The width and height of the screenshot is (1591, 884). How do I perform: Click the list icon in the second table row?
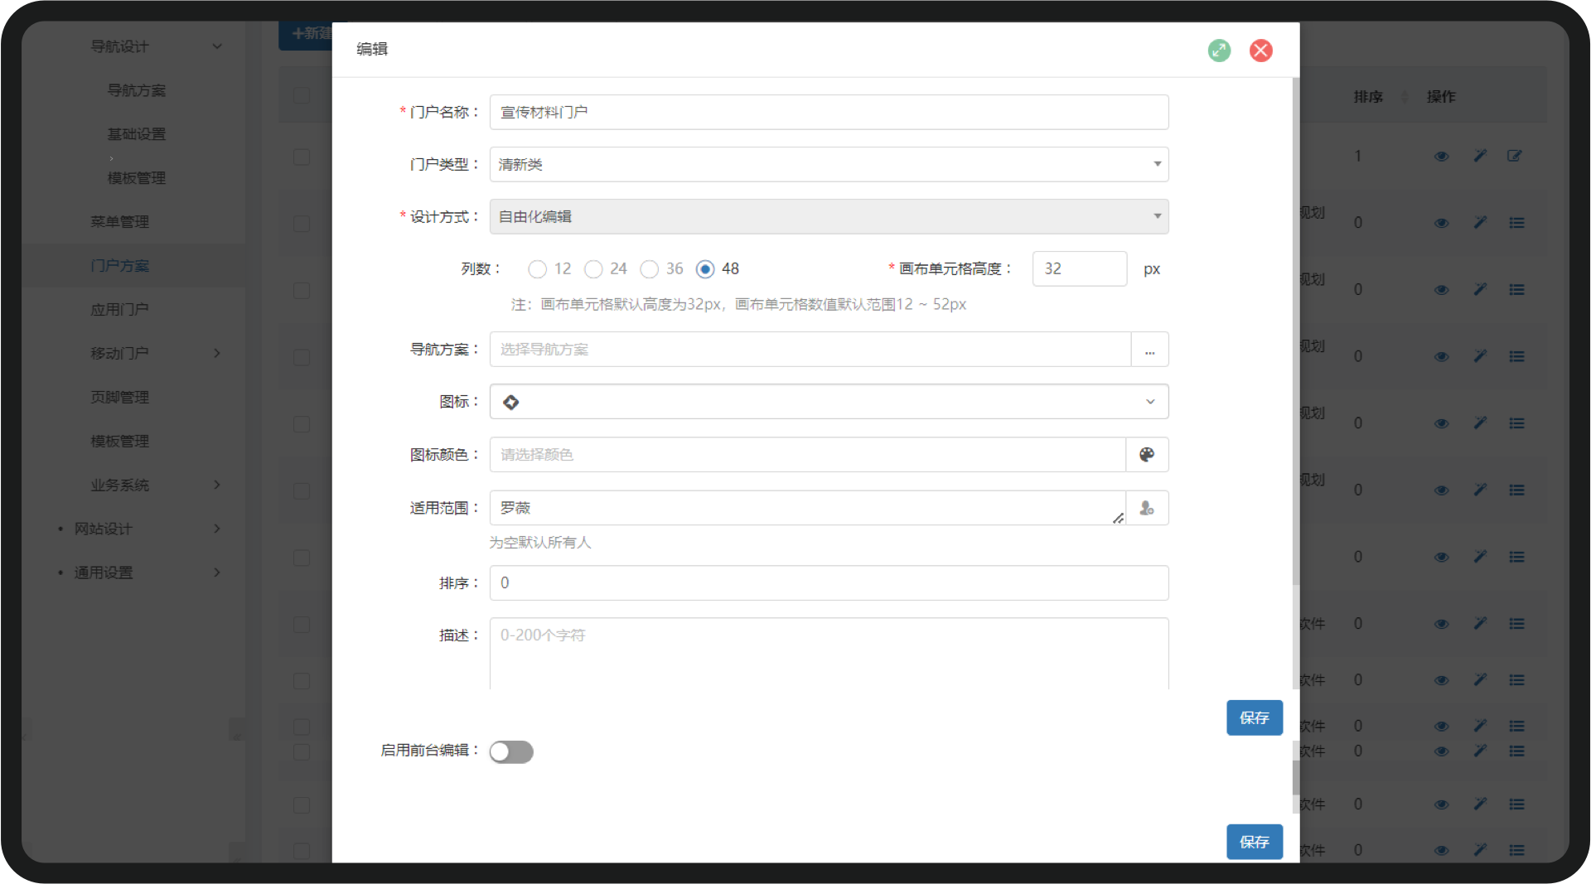[x=1516, y=223]
